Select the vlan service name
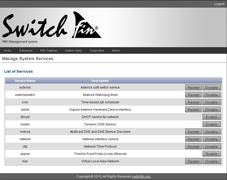Image resolution: width=227 pixels, height=180 pixels. point(25,161)
